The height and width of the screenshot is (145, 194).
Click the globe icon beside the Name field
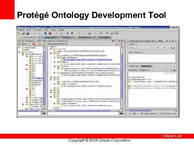[x=174, y=48]
